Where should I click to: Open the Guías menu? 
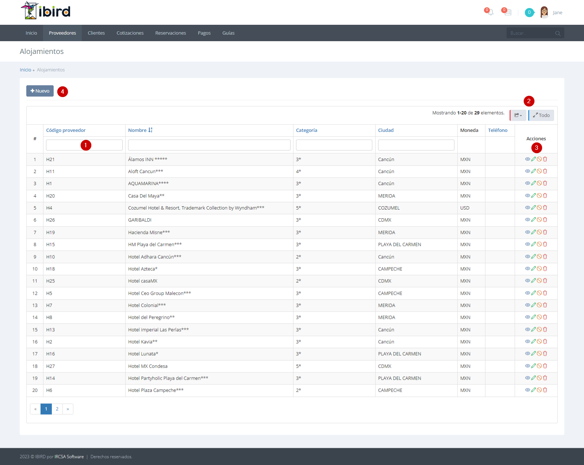click(x=228, y=33)
